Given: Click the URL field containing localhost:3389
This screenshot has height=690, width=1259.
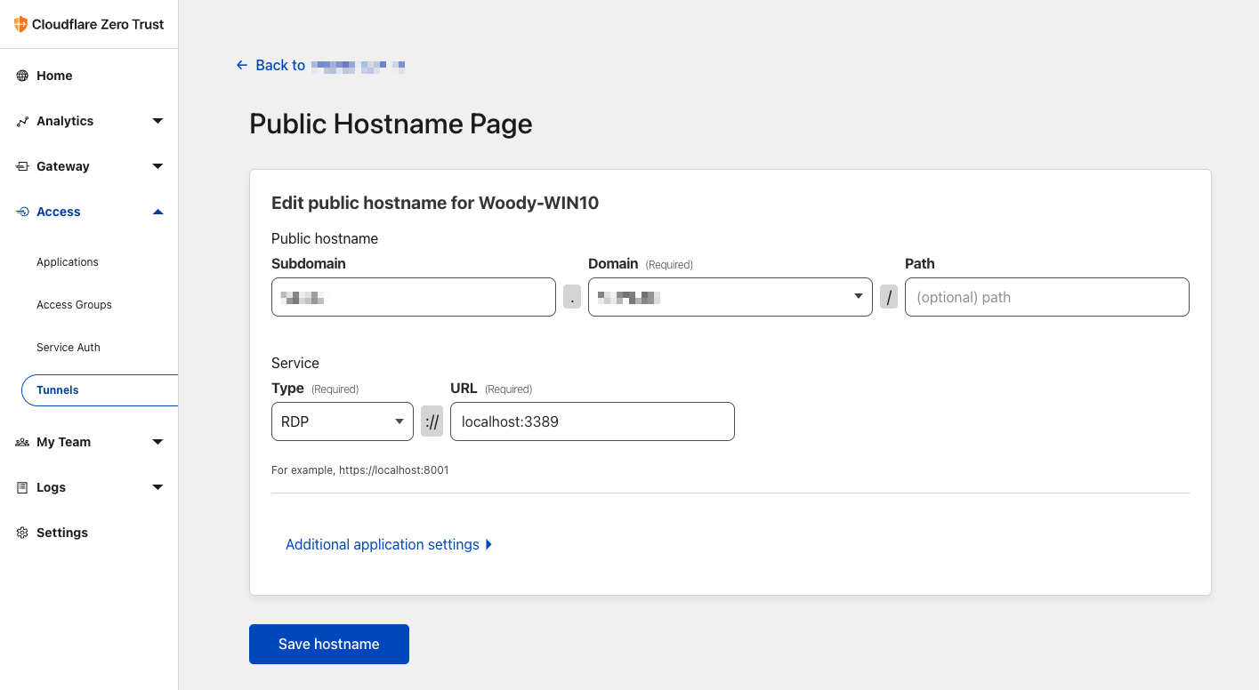Looking at the screenshot, I should click(592, 421).
